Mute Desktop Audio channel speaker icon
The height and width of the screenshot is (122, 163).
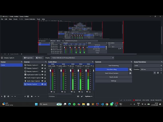tap(51, 92)
